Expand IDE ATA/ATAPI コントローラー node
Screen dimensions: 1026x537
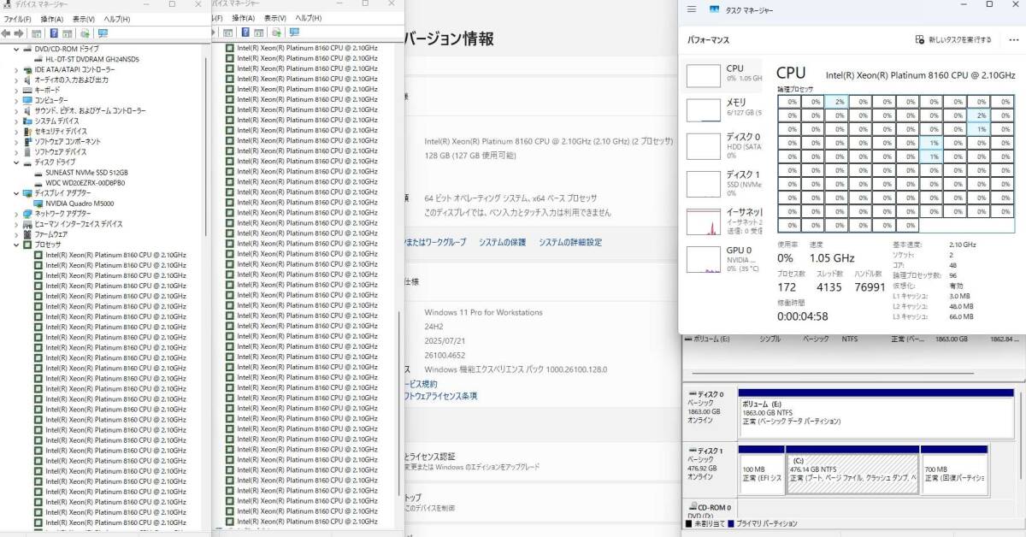click(16, 69)
